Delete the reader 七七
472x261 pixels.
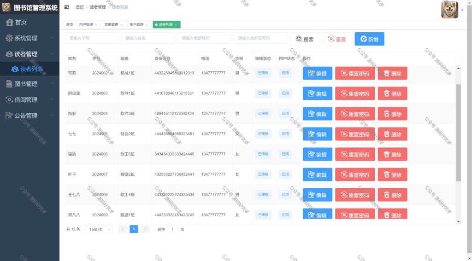tap(393, 134)
